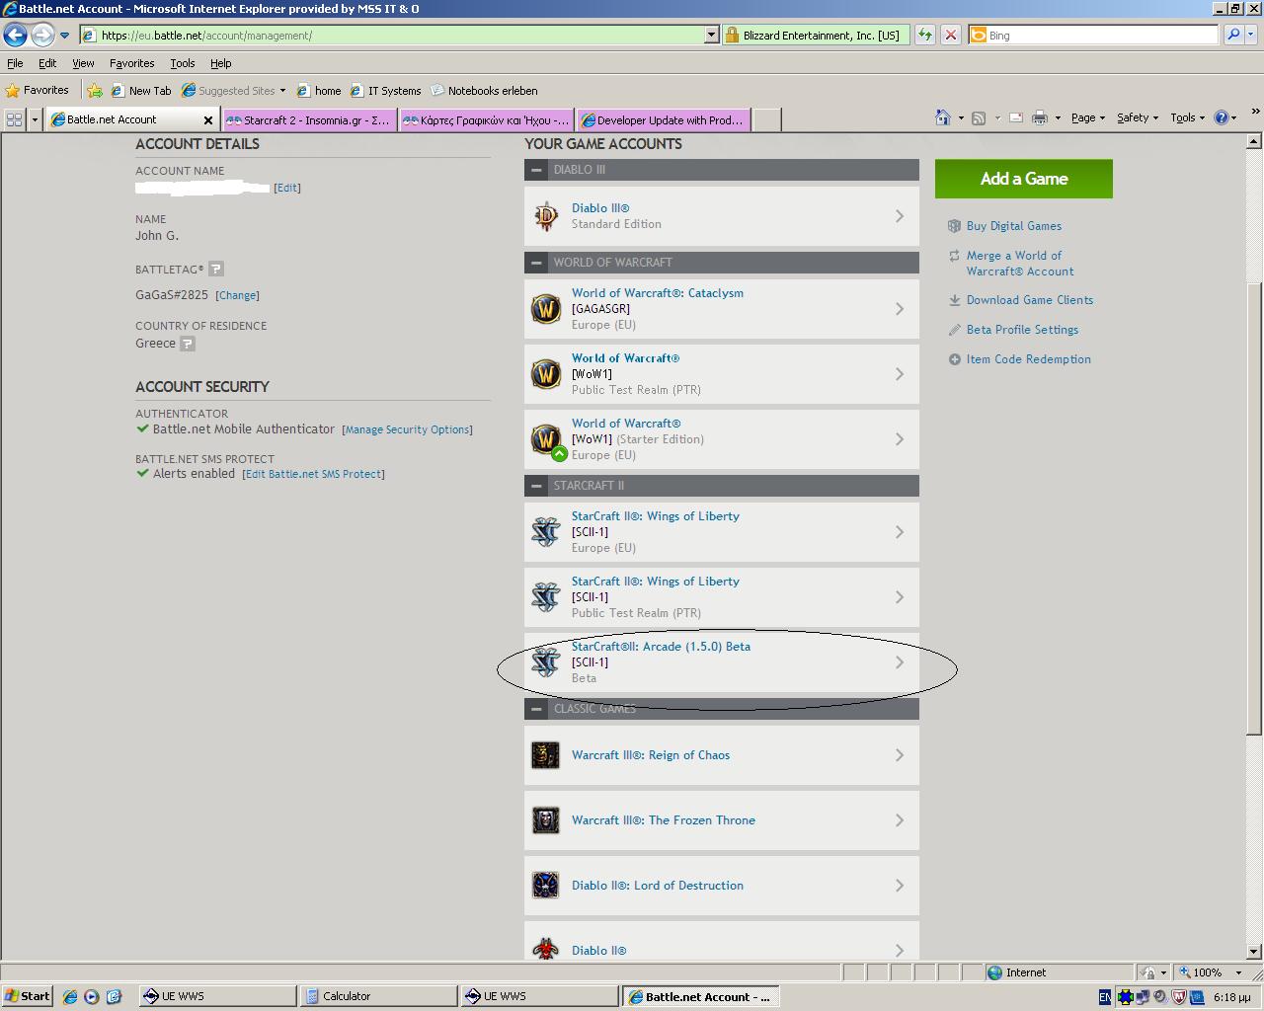Viewport: 1264px width, 1011px height.
Task: Open StarCraft II Wings of Liberty PTR account
Action: tap(722, 597)
